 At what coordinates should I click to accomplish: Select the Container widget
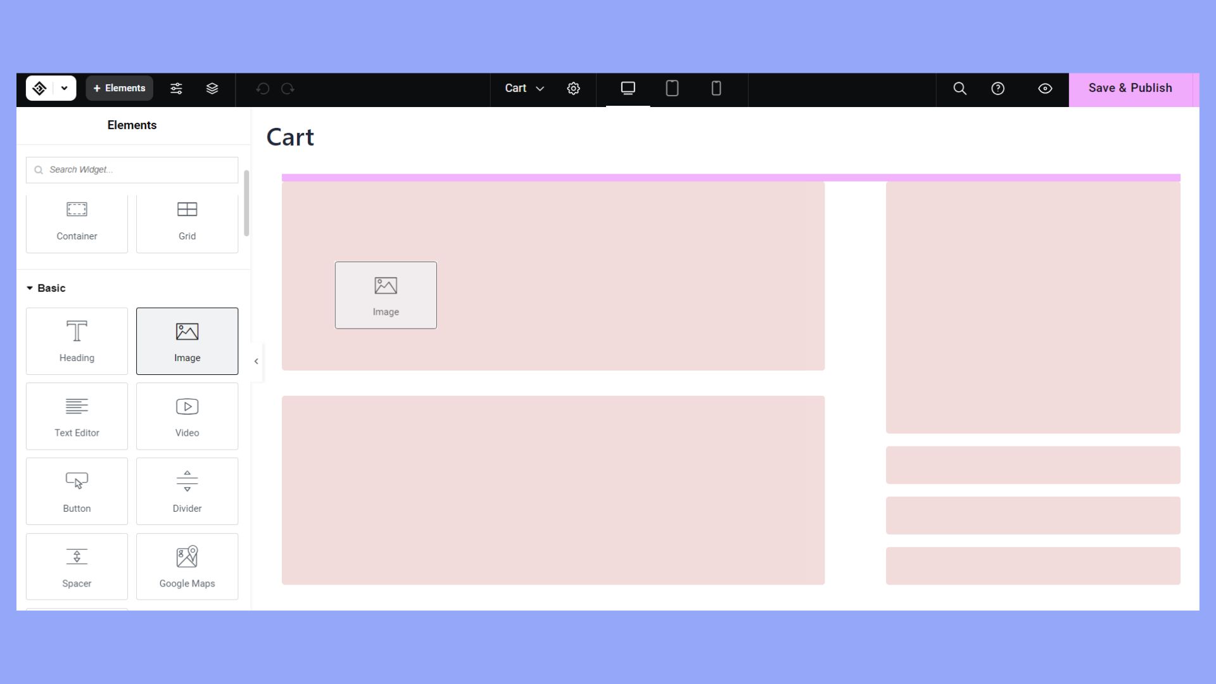[x=76, y=222]
